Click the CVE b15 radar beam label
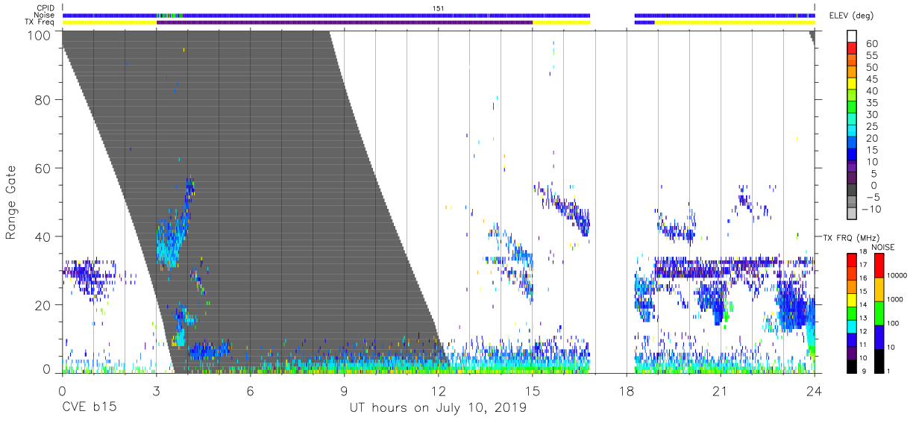Image resolution: width=916 pixels, height=423 pixels. (x=89, y=408)
